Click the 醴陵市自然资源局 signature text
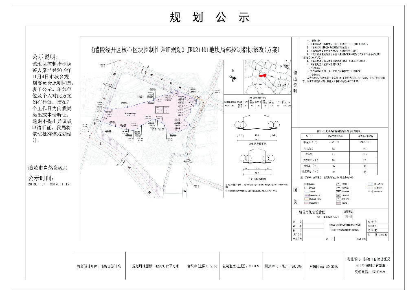417x295 pixels. tap(47, 167)
